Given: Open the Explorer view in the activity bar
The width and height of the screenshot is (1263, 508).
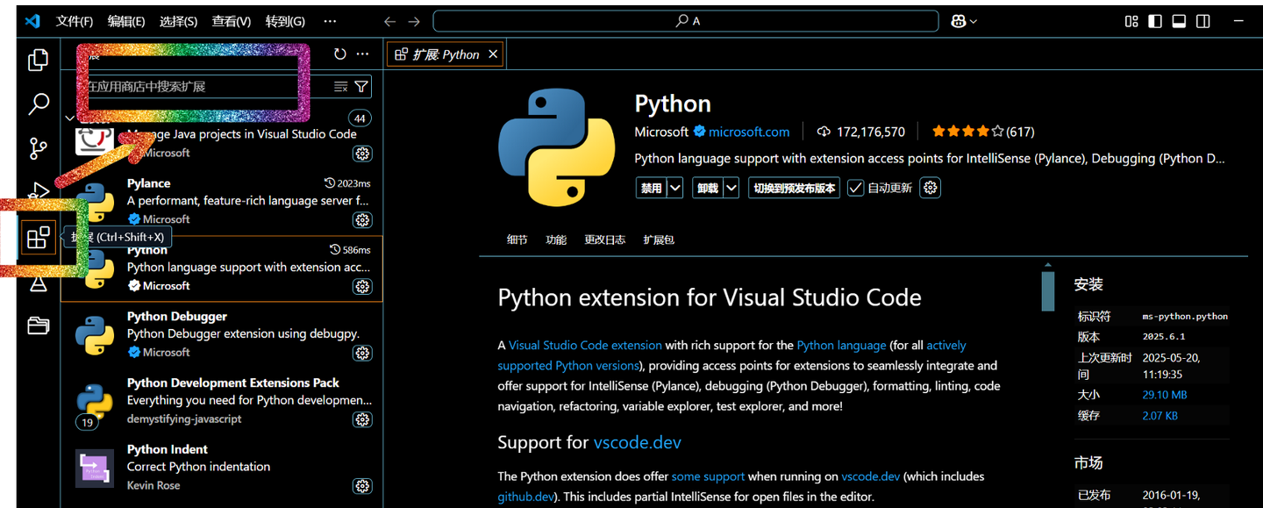Looking at the screenshot, I should pos(39,60).
